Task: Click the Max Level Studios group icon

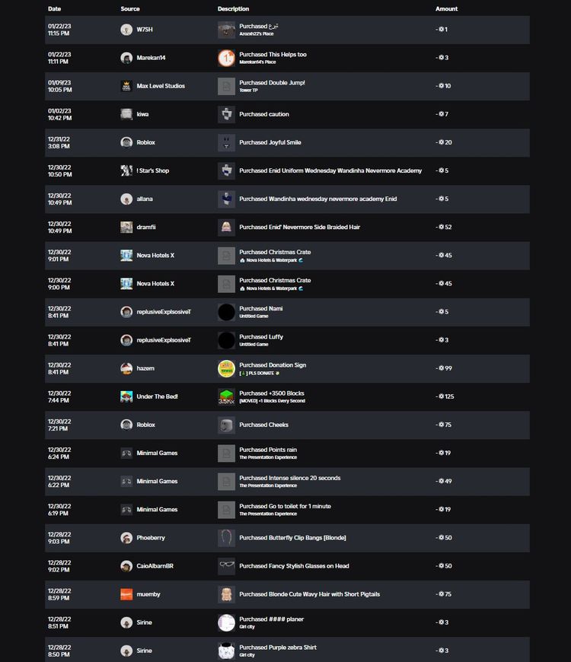Action: tap(126, 86)
